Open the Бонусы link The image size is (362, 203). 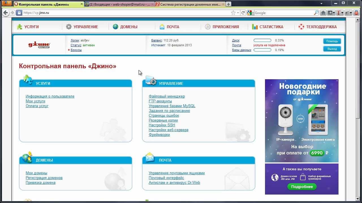(76, 50)
